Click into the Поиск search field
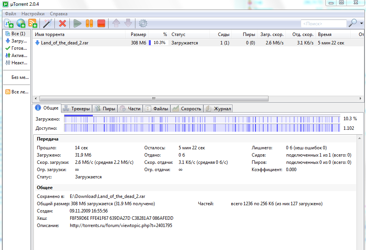This screenshot has width=366, height=250. (323, 23)
